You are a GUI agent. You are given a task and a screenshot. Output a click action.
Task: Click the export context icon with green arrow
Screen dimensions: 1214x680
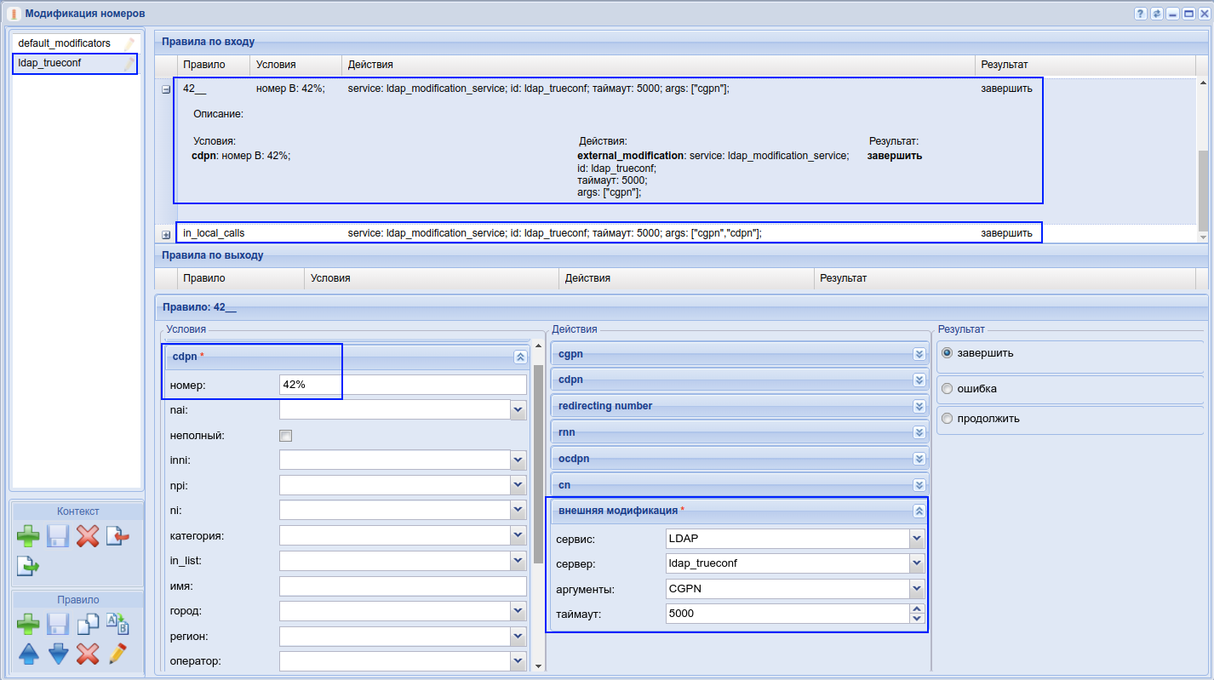[x=28, y=565]
